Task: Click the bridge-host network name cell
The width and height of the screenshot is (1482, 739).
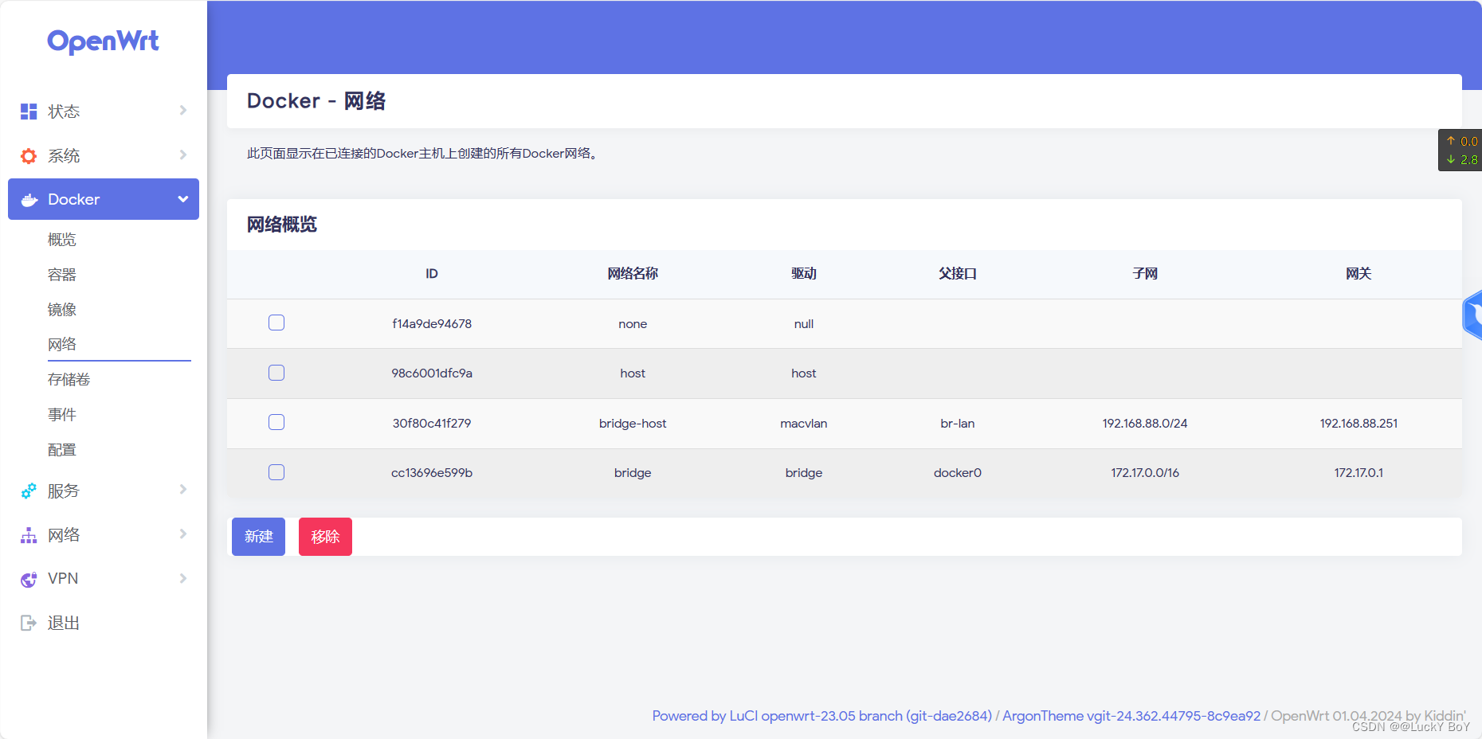Action: [x=633, y=424]
